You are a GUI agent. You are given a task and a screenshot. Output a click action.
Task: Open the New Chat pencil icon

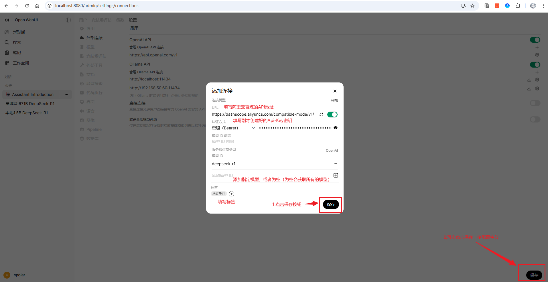(7, 32)
